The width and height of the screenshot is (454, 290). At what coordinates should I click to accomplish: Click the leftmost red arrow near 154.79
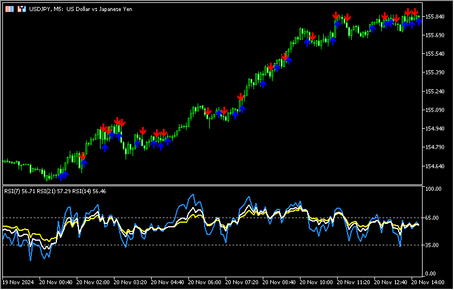(x=82, y=156)
